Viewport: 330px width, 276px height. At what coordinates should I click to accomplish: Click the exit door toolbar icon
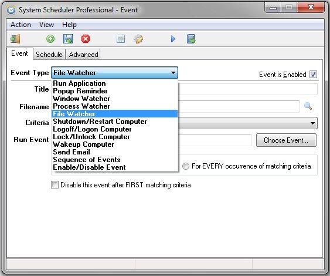click(15, 39)
